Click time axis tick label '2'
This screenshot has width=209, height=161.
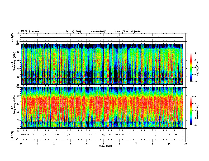pos(54,144)
